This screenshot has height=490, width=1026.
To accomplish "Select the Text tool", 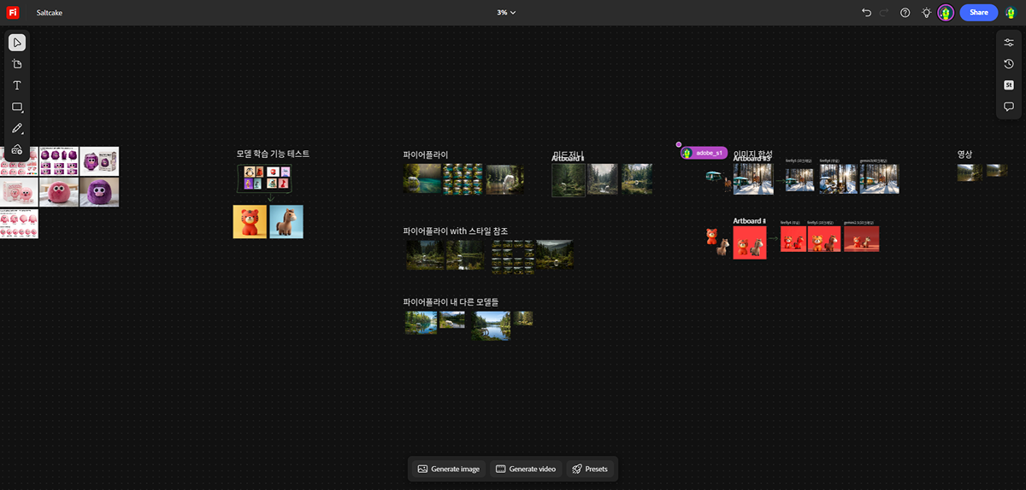I will point(17,85).
